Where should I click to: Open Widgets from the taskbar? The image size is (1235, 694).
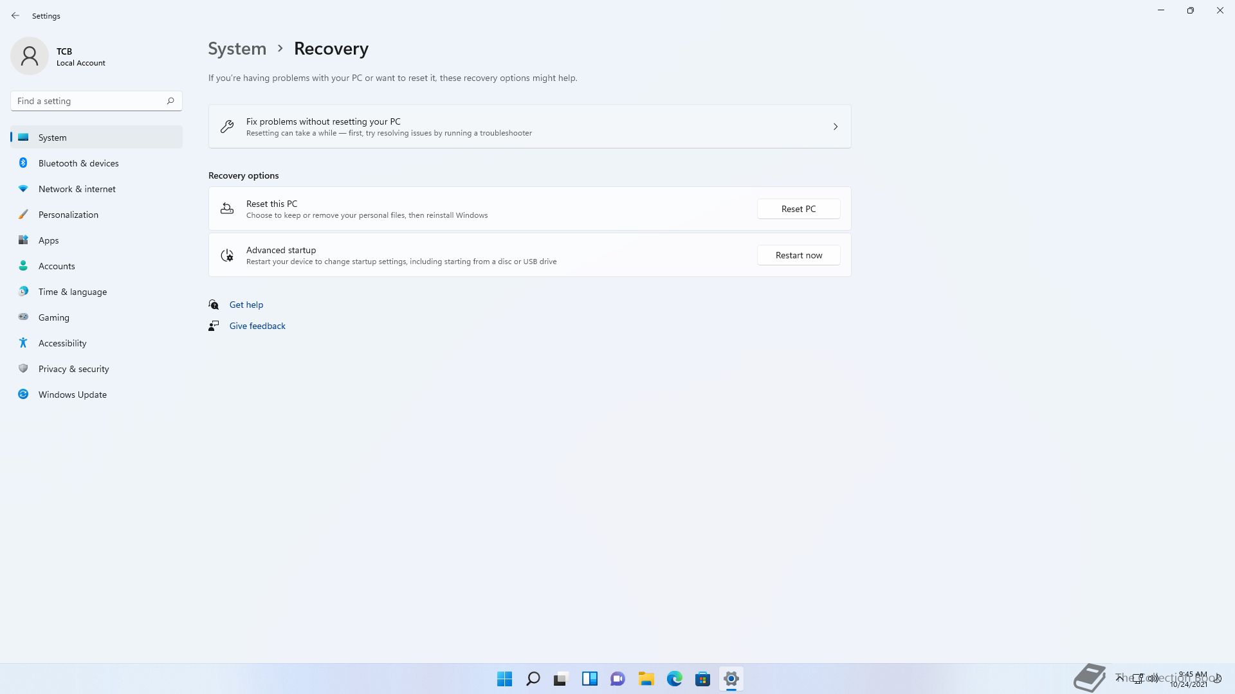point(589,679)
